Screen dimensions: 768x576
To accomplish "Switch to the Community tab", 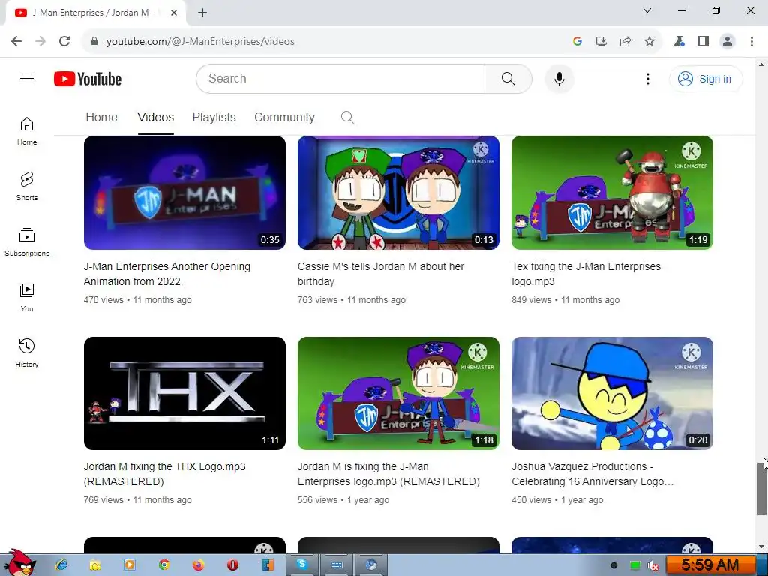I will coord(284,117).
